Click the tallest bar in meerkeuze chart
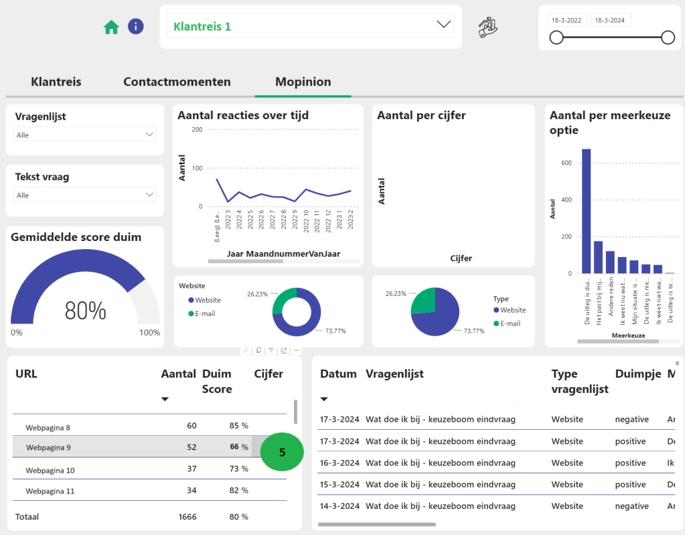This screenshot has height=535, width=685. pyautogui.click(x=586, y=211)
